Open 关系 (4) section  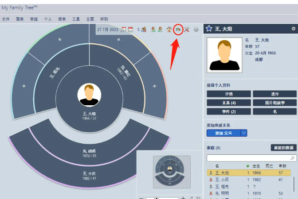pos(228,103)
